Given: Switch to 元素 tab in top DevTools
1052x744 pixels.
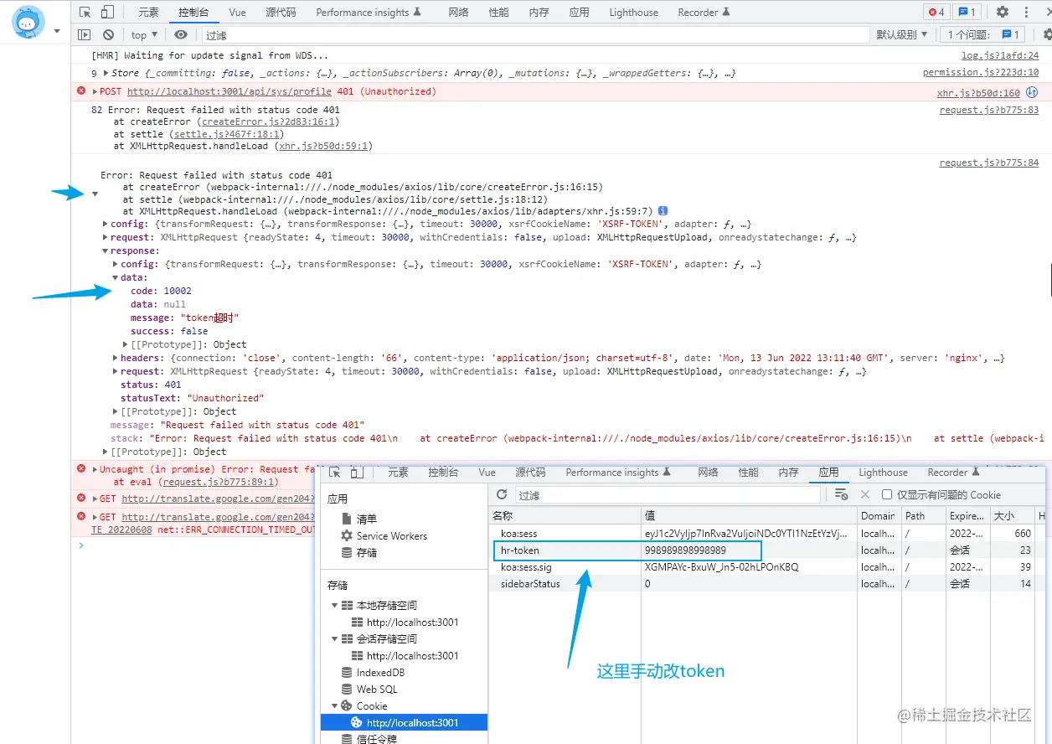Looking at the screenshot, I should tap(148, 13).
